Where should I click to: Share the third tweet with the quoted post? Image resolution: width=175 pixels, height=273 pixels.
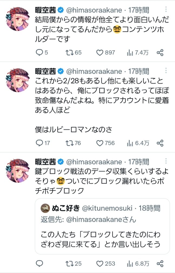[160, 263]
